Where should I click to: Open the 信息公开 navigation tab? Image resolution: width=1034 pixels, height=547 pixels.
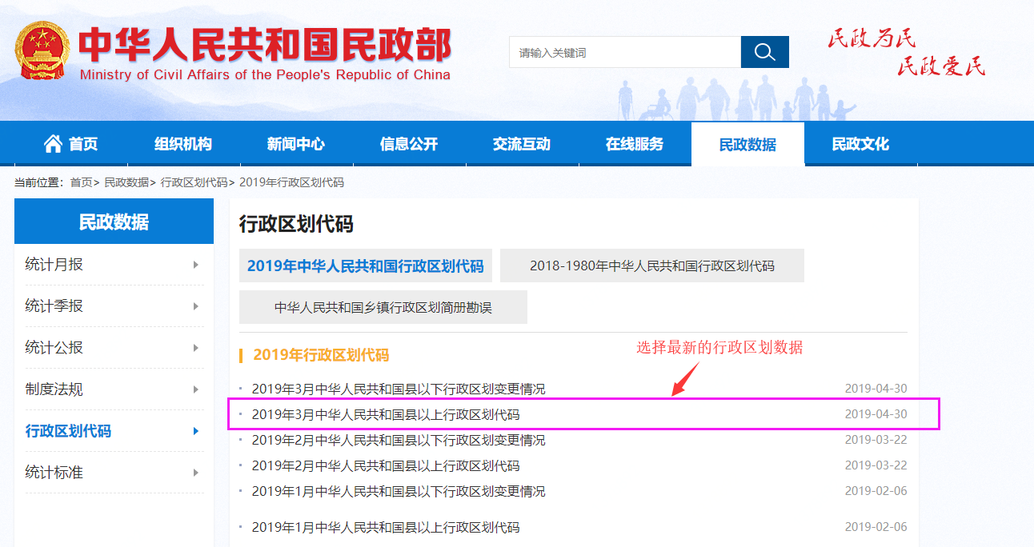pyautogui.click(x=409, y=144)
